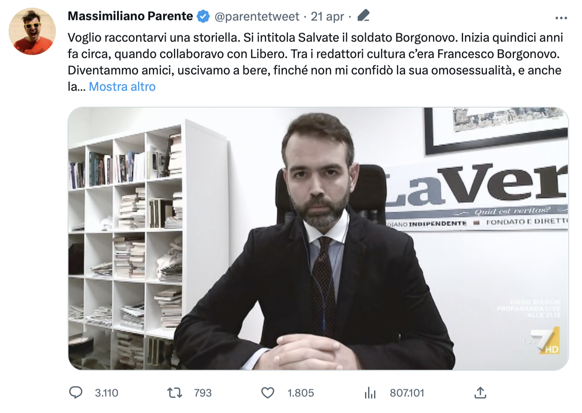Click the tweet body text

click(x=315, y=62)
